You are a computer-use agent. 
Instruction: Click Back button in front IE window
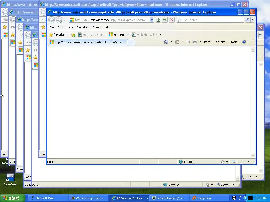tap(51, 20)
